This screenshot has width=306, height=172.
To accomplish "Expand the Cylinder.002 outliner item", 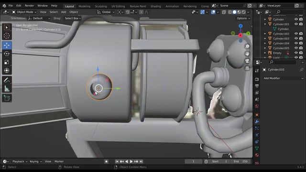I will [265, 33].
